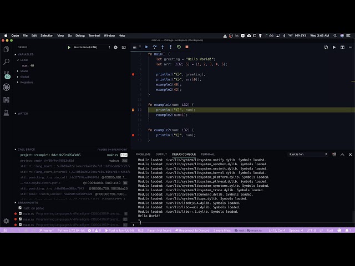The width and height of the screenshot is (355, 266).
Task: Open the Manage gear in activity bar
Action: [x=6, y=221]
